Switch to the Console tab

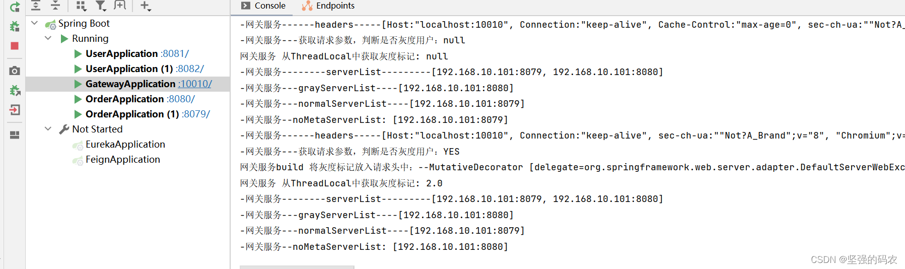coord(263,6)
